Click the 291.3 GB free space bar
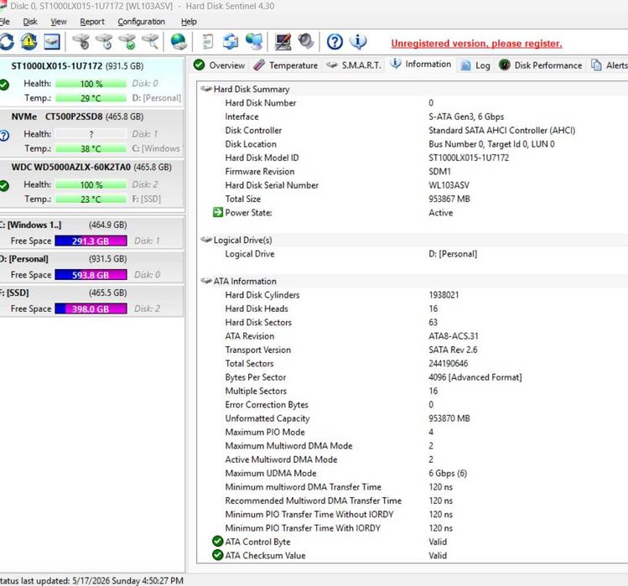 (91, 241)
